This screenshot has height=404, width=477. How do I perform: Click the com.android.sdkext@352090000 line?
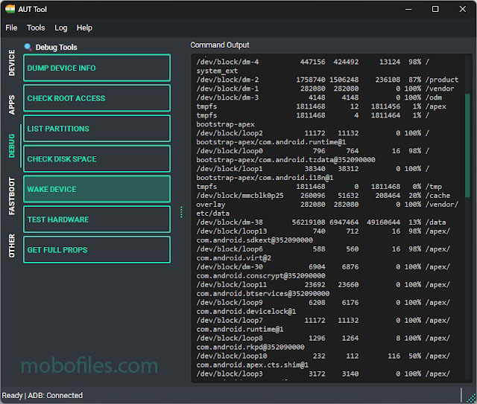coord(254,240)
